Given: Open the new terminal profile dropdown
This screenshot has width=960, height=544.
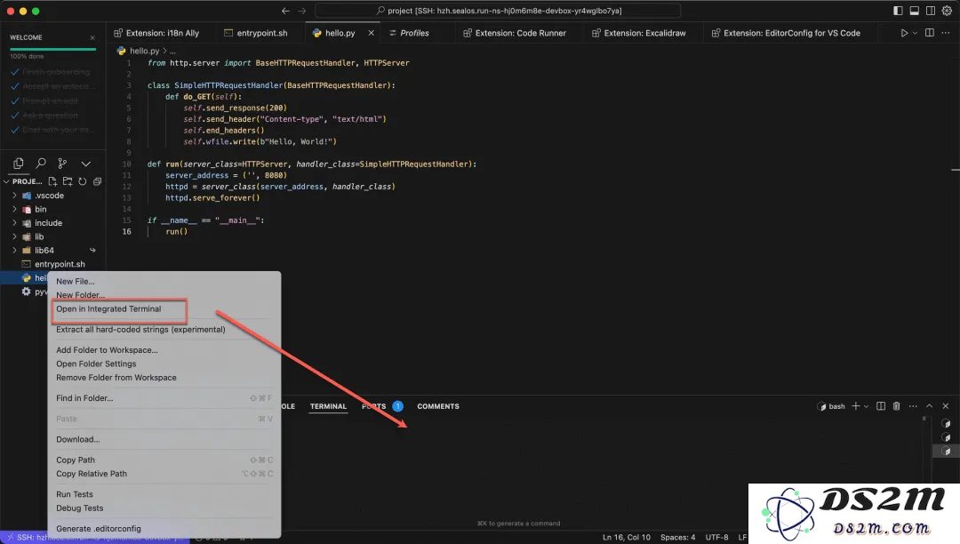Looking at the screenshot, I should tap(867, 406).
